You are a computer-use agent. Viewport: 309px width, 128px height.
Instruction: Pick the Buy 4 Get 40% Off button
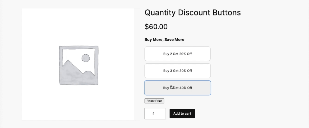tap(177, 88)
